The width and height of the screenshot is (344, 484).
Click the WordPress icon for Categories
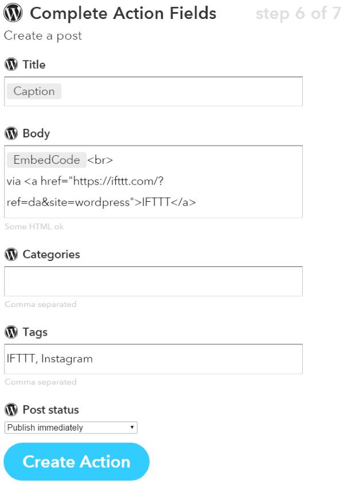tap(10, 254)
